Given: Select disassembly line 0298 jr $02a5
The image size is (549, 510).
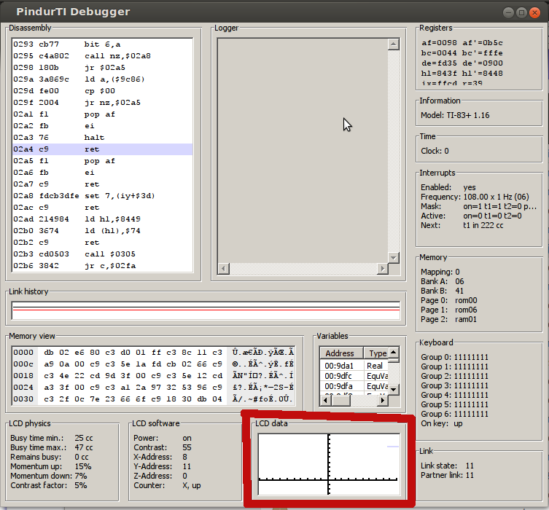Looking at the screenshot, I should click(x=102, y=68).
